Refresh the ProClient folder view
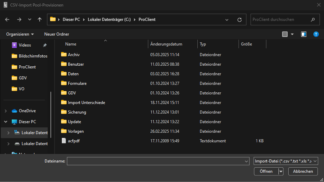 pyautogui.click(x=240, y=19)
